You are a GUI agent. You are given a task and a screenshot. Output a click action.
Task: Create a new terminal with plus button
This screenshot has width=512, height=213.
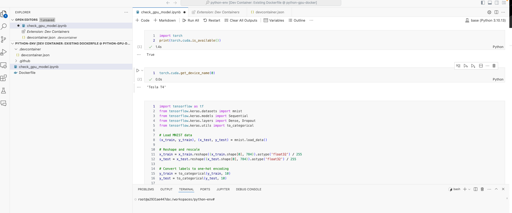[x=465, y=189]
